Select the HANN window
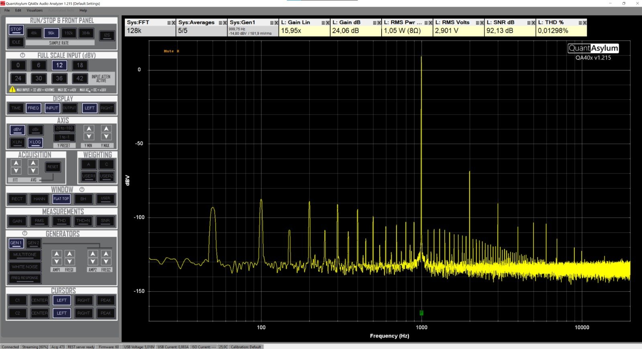 pyautogui.click(x=39, y=199)
